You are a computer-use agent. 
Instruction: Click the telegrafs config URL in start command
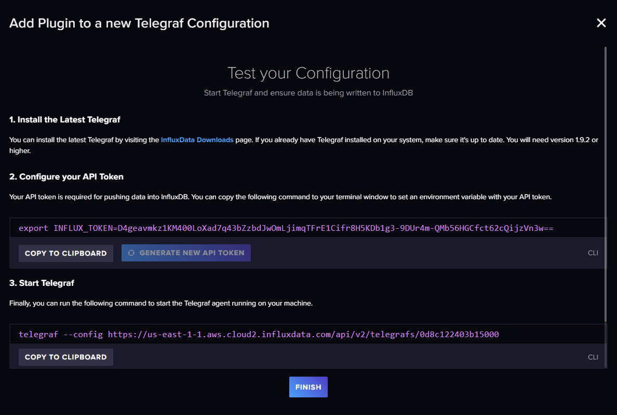(303, 335)
